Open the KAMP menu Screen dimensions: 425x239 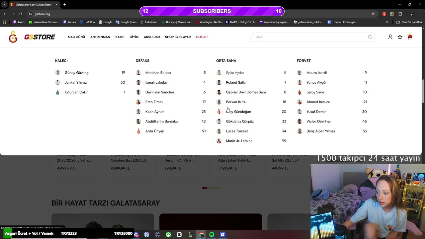(120, 37)
